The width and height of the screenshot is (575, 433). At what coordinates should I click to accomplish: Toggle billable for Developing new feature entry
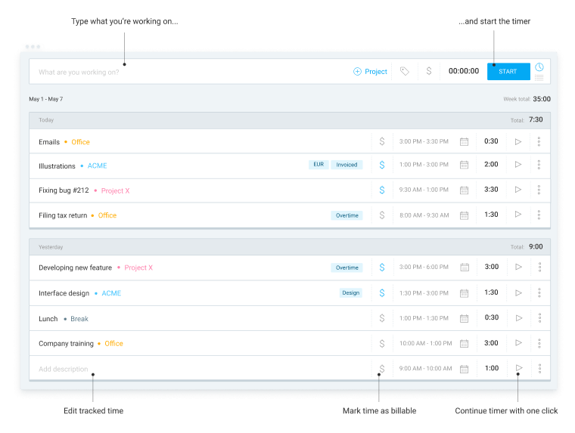point(382,268)
